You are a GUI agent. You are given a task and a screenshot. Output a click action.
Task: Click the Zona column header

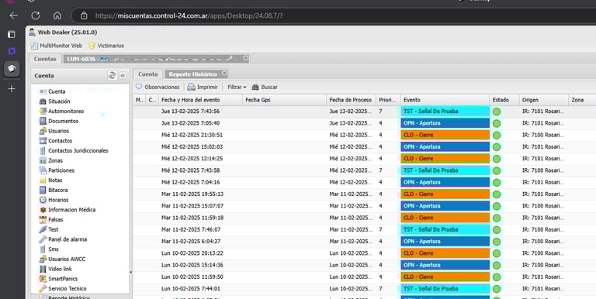coord(581,100)
